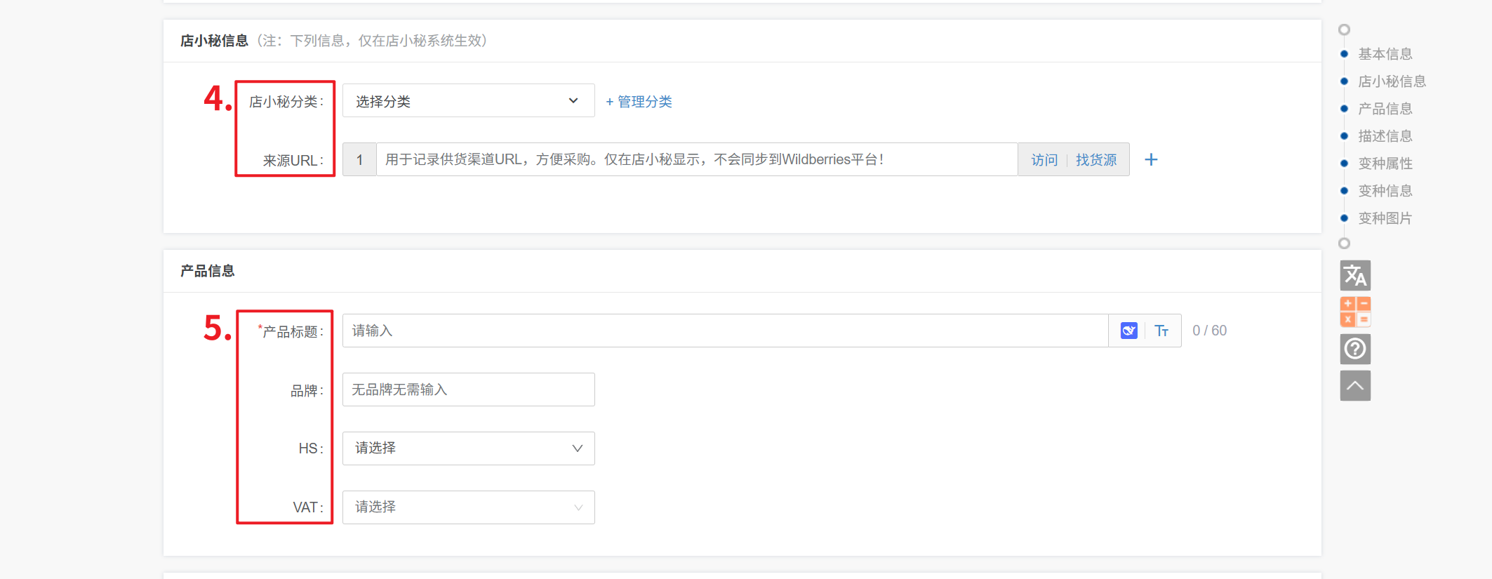Jump to 基本信息 section in navigation
The width and height of the screenshot is (1492, 579).
pos(1385,54)
